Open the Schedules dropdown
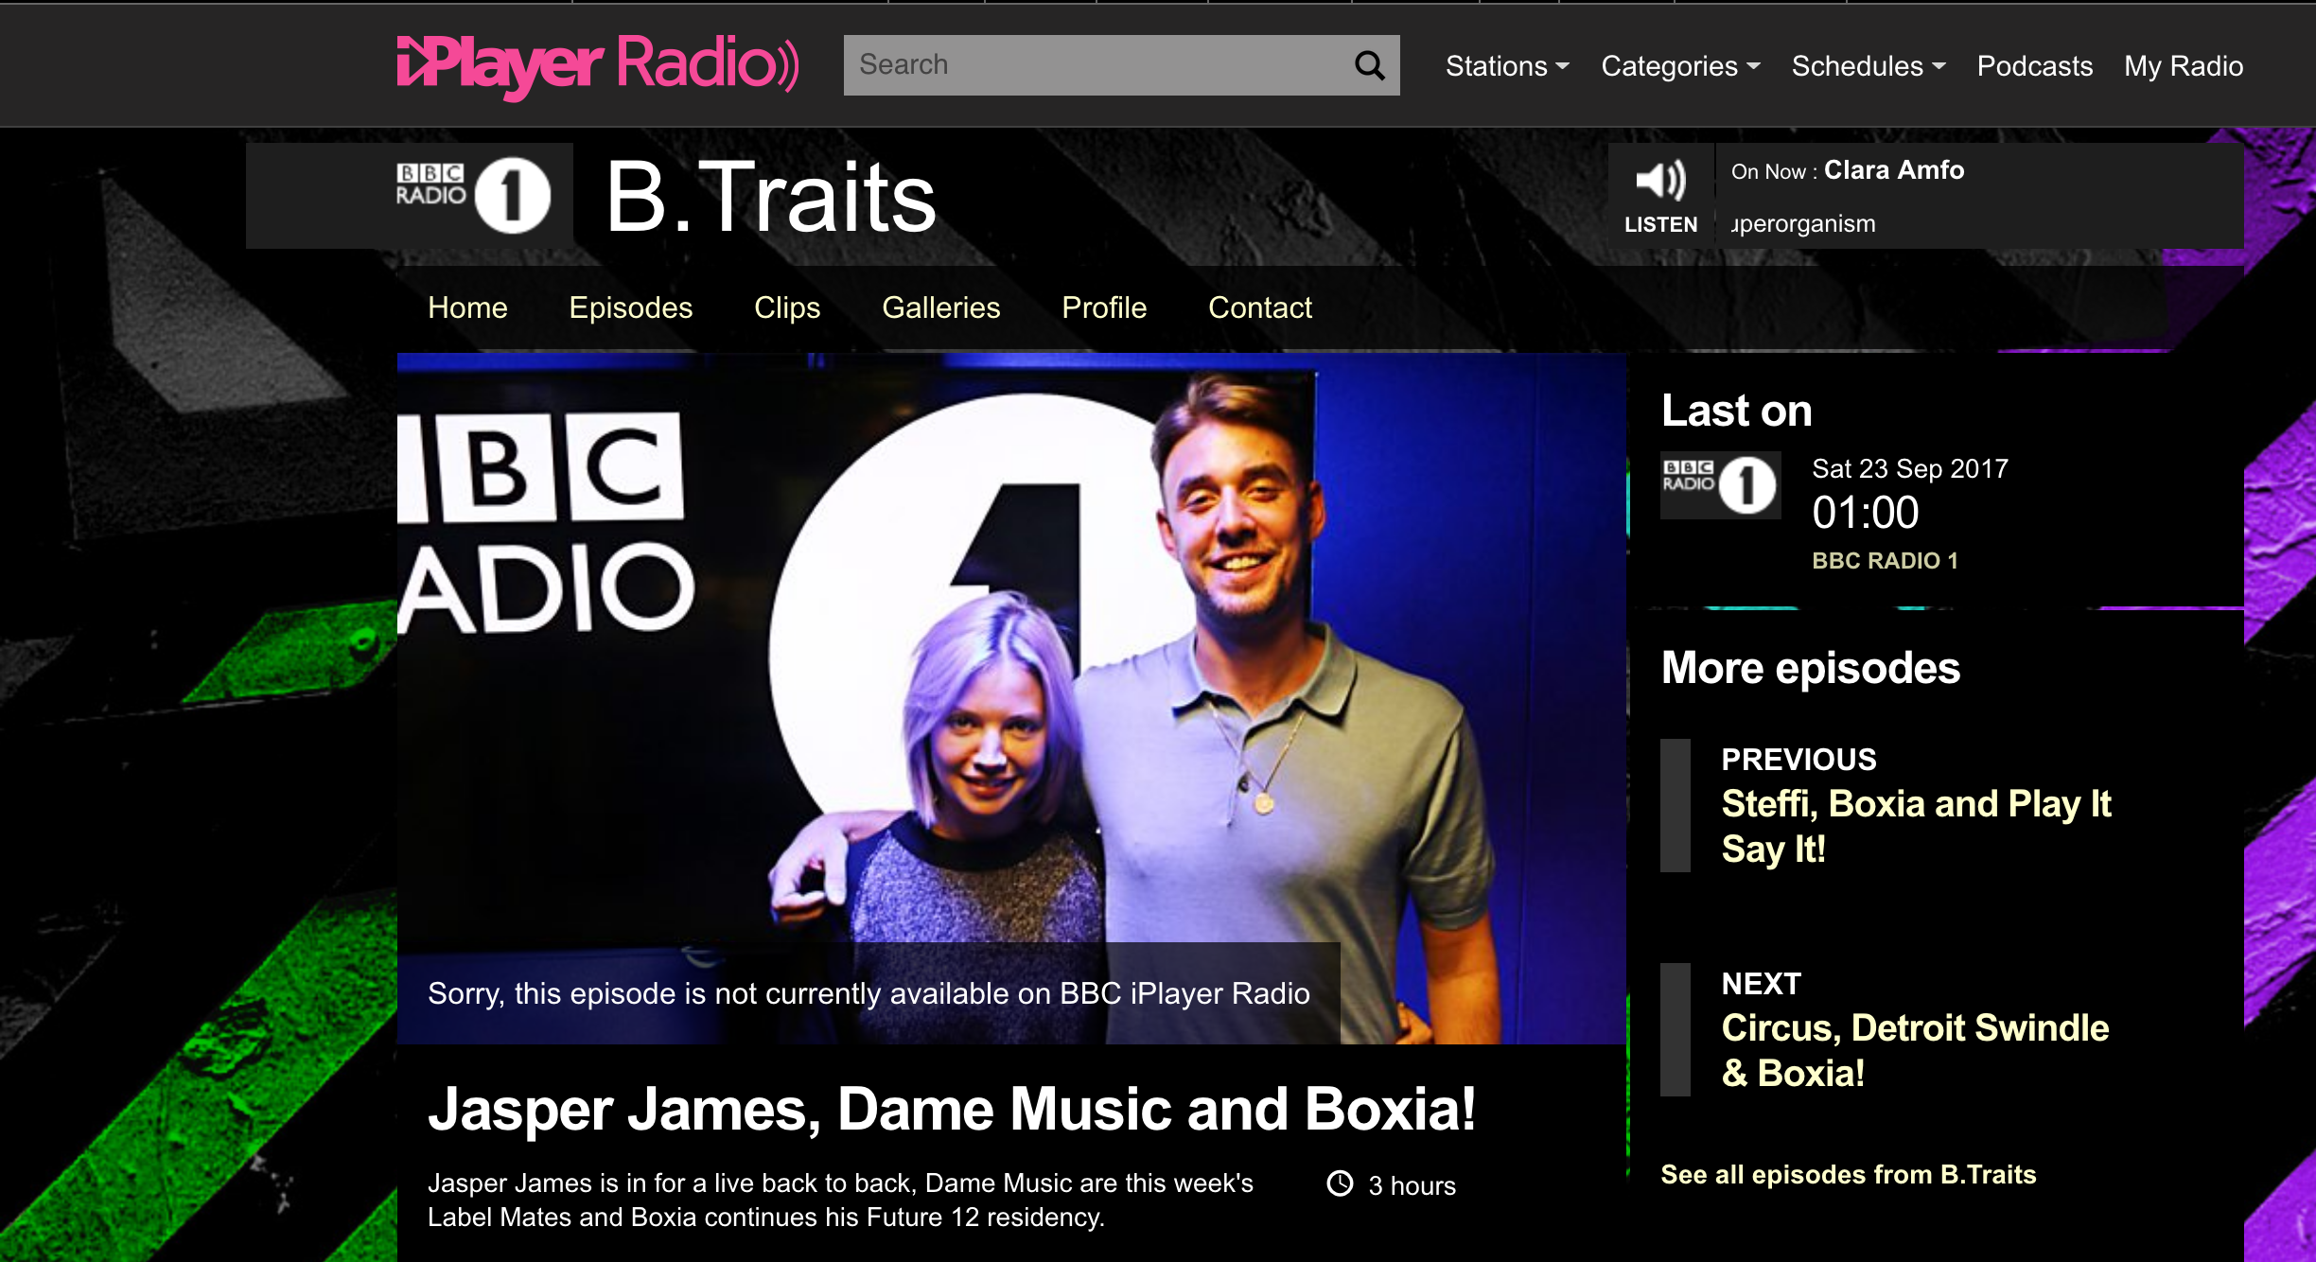The width and height of the screenshot is (2316, 1262). (x=1869, y=66)
